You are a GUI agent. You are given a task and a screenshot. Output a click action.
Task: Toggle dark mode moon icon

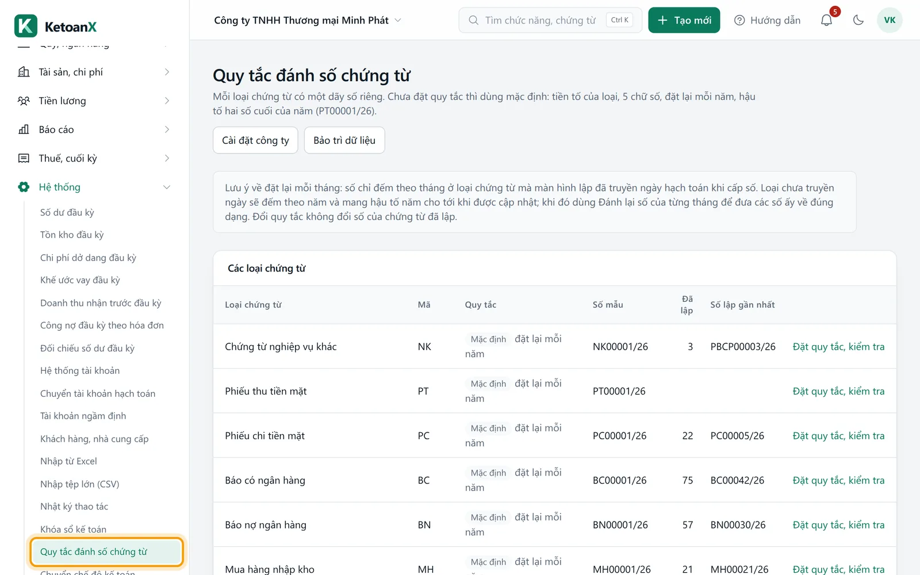click(858, 20)
